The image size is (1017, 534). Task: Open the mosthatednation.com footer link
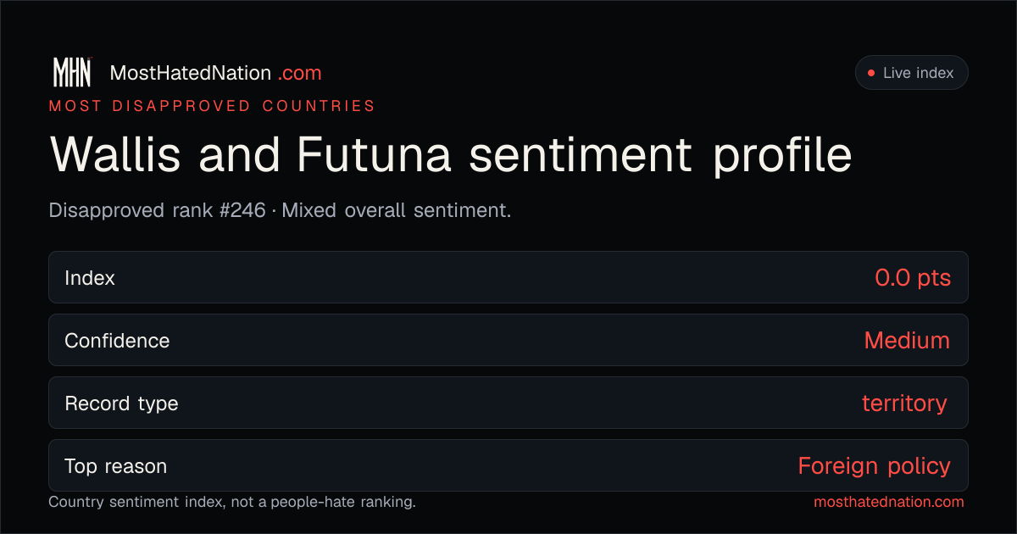click(889, 502)
